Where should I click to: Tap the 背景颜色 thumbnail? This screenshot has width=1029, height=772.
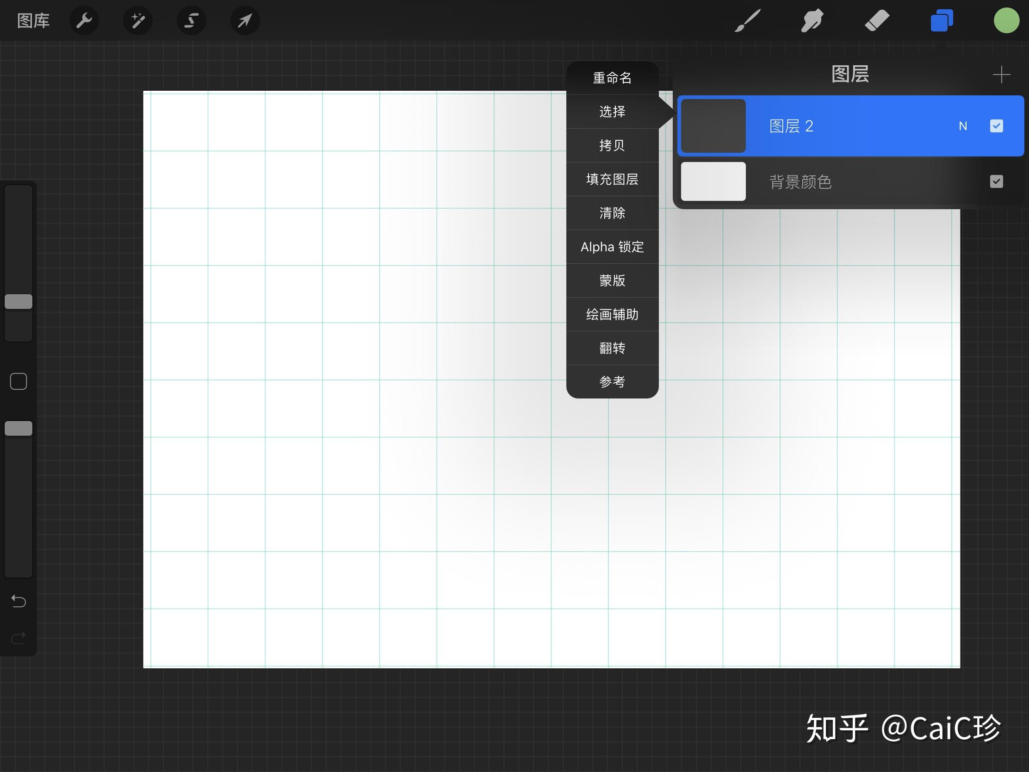coord(713,181)
